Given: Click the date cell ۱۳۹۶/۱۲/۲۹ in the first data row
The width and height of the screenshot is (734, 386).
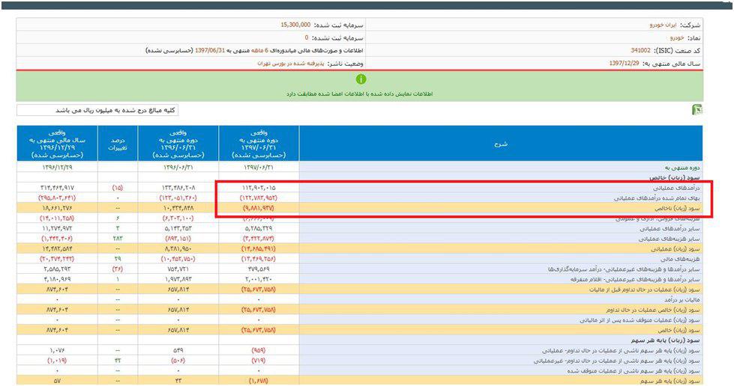Looking at the screenshot, I should tap(57, 168).
